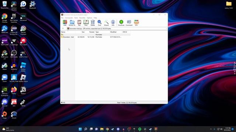
Task: Click the Delete trash can icon
Action: pyautogui.click(x=93, y=23)
